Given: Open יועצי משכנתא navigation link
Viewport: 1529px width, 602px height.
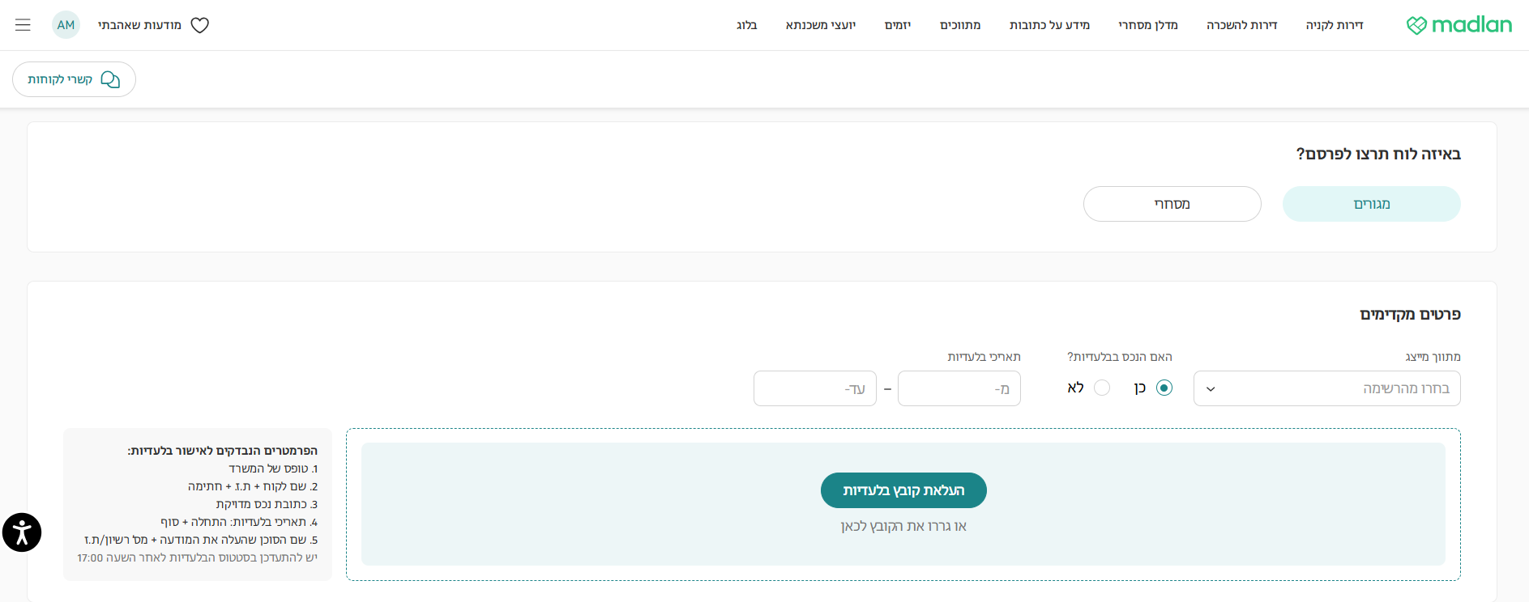Looking at the screenshot, I should (820, 25).
